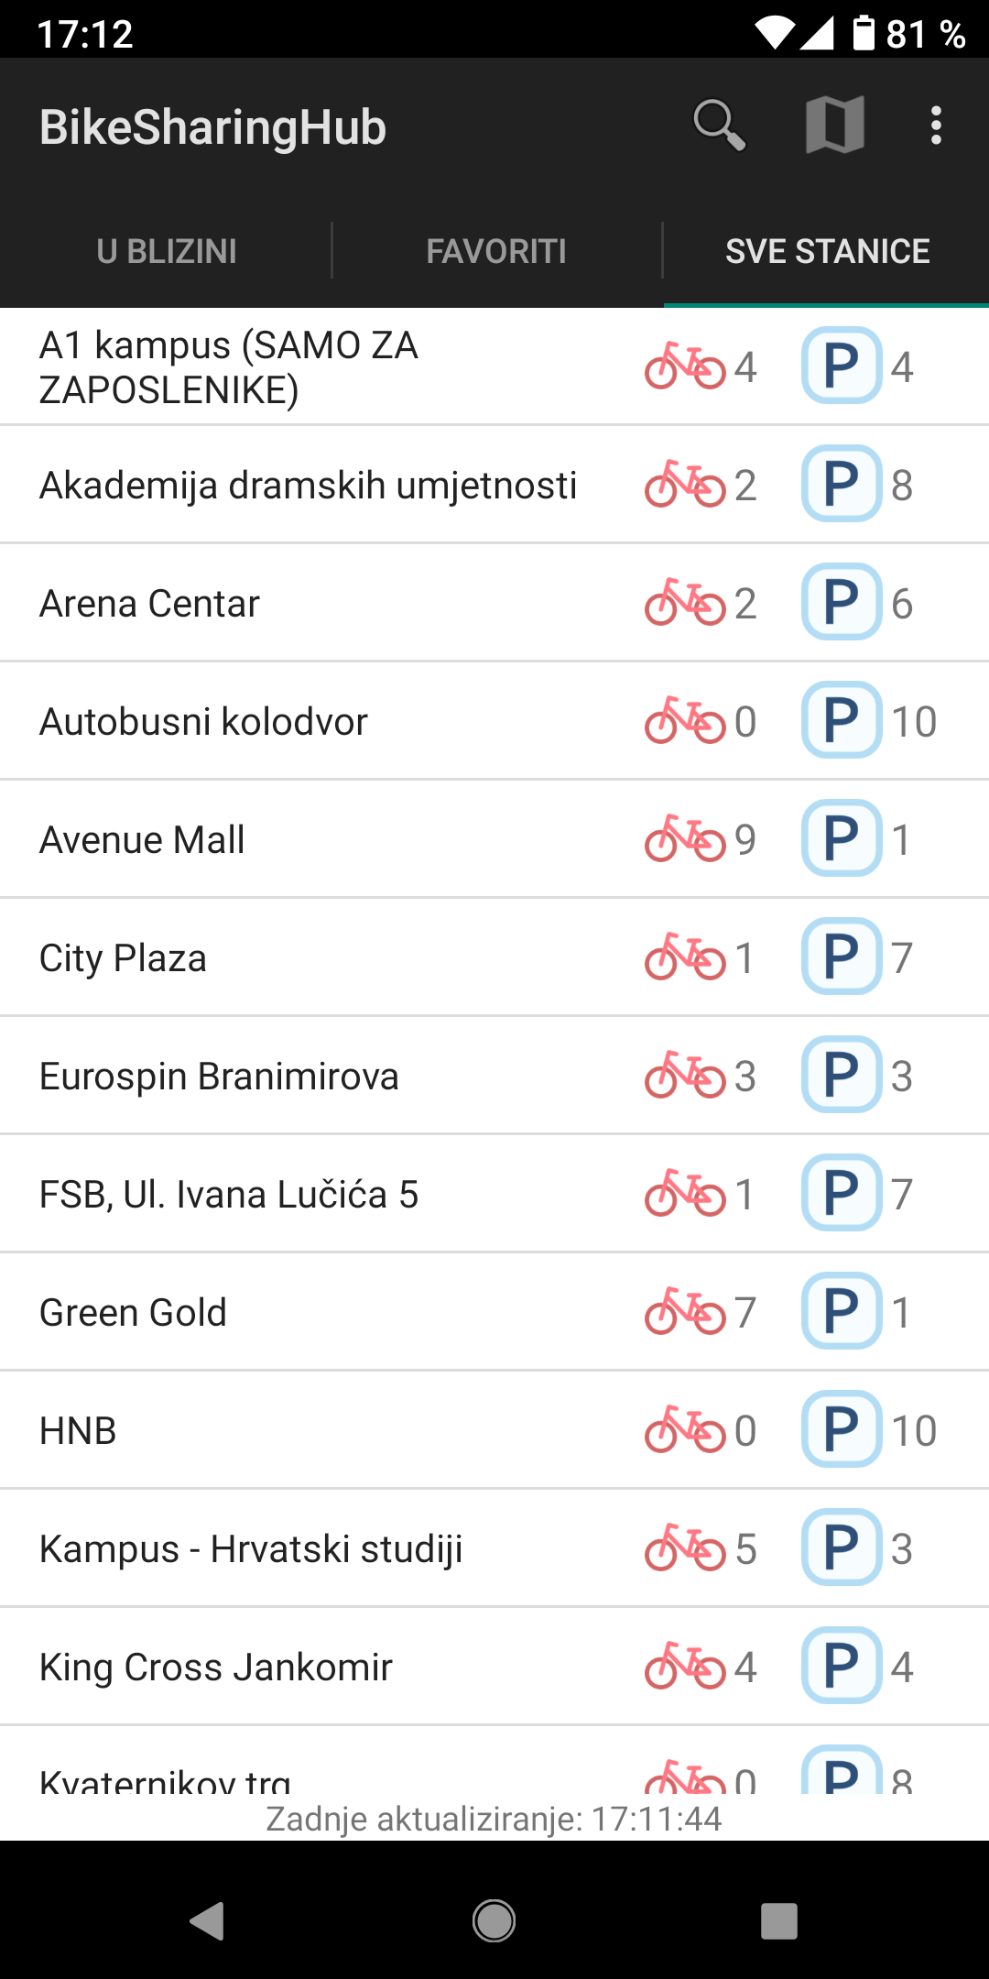The image size is (989, 1979).
Task: Open the Autobusni kolodvor station entry
Action: point(203,721)
